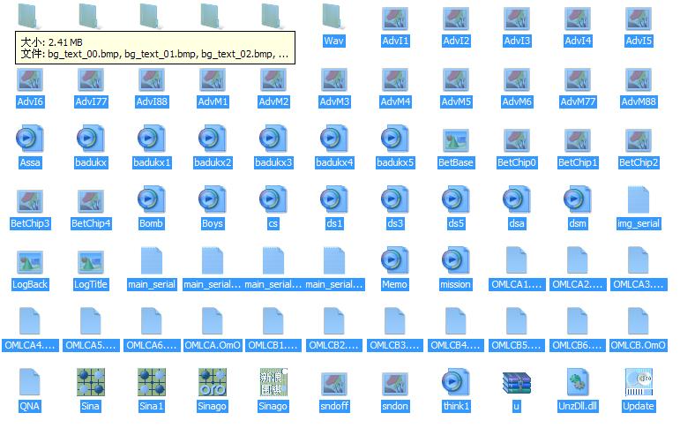Select the BetChip4 file label
Screen dimensions: 680x428
pyautogui.click(x=91, y=223)
